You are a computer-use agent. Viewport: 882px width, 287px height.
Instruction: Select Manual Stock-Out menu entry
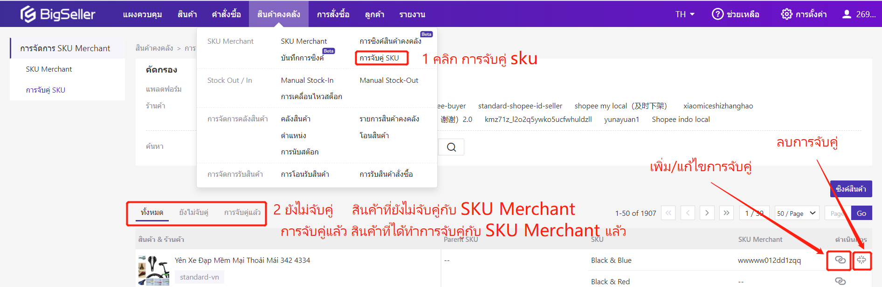click(389, 80)
